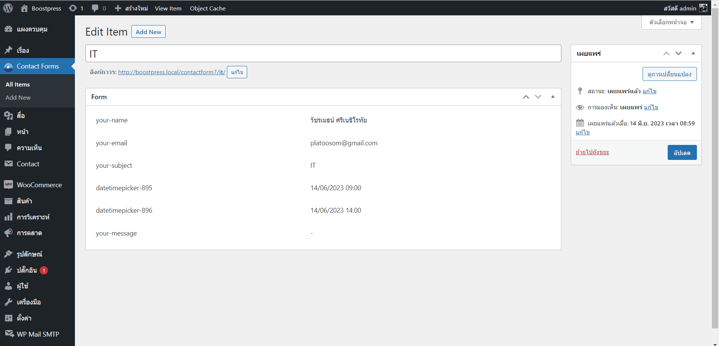Click the Add New button beside Edit Item
The width and height of the screenshot is (719, 346).
click(x=148, y=32)
